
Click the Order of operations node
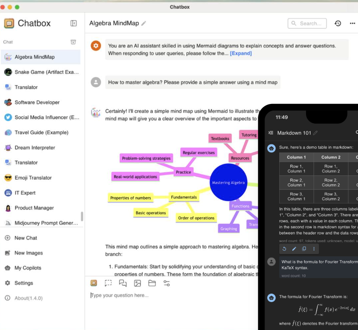(x=196, y=218)
